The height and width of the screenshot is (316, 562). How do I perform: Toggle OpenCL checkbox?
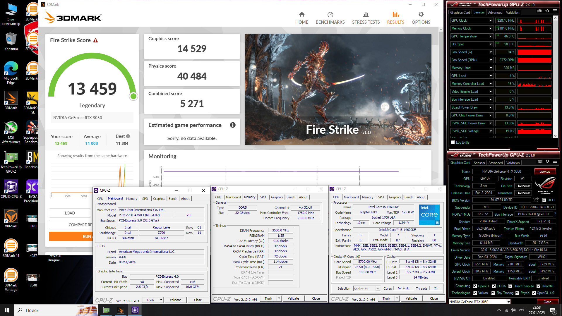pyautogui.click(x=475, y=286)
